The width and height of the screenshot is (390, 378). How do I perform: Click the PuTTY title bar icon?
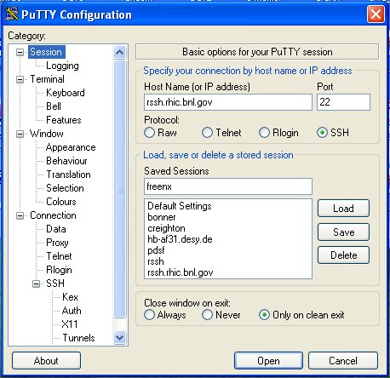11,14
